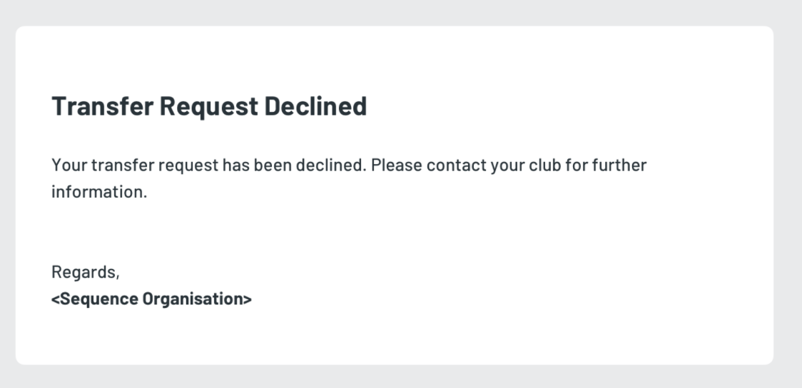Click the word transfer in the message body
This screenshot has height=388, width=802.
tap(122, 165)
